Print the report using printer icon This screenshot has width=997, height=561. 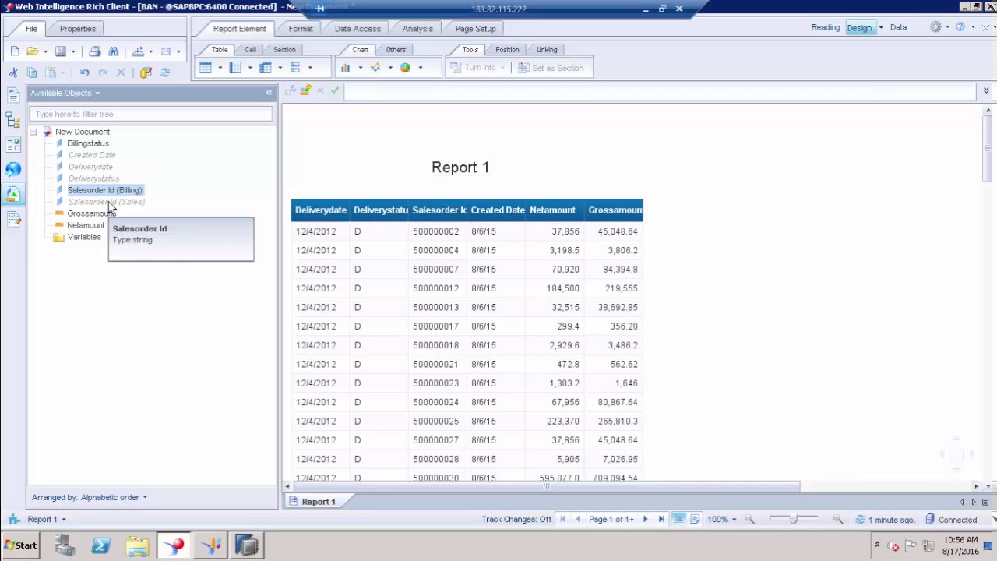click(95, 51)
